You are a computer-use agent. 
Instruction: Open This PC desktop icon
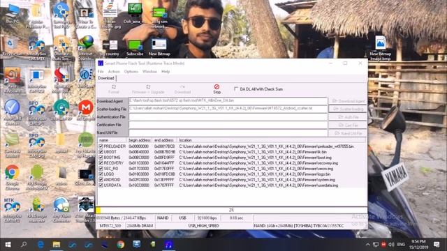pyautogui.click(x=13, y=14)
